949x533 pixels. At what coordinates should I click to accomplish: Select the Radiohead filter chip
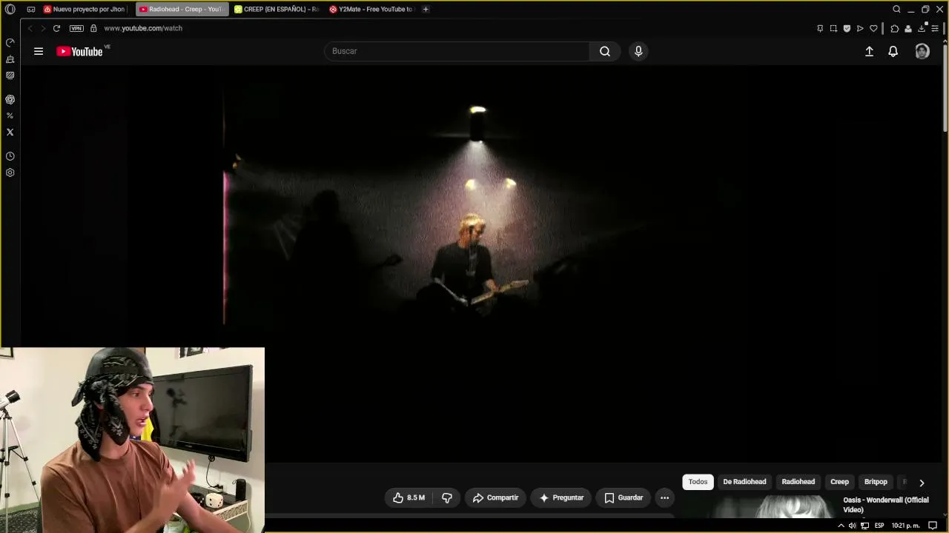pos(798,482)
